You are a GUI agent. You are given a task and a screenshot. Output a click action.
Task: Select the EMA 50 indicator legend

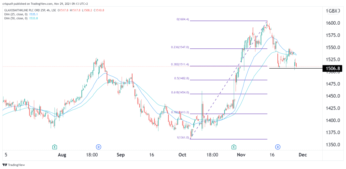point(15,18)
